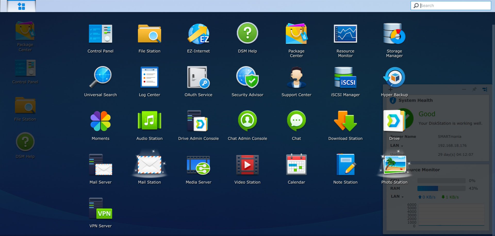Open OAuth Service
The width and height of the screenshot is (495, 236).
click(199, 77)
